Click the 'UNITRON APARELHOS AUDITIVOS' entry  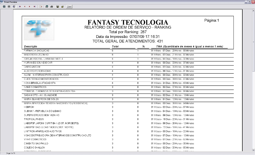(x=43, y=131)
